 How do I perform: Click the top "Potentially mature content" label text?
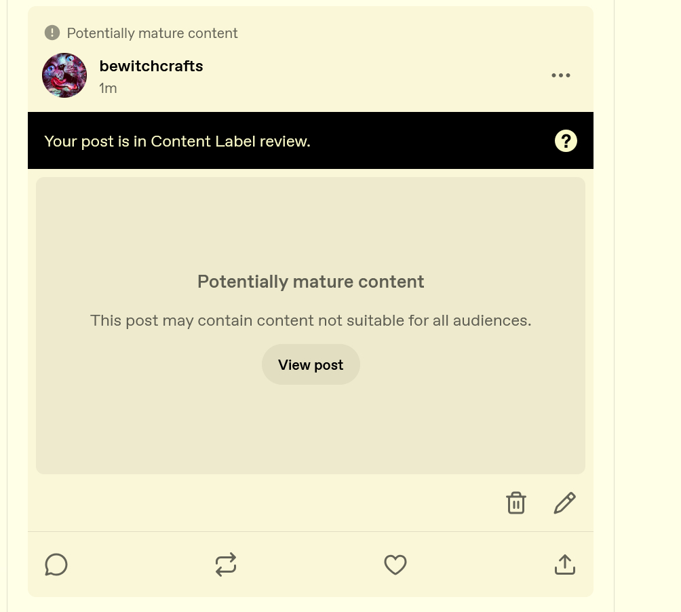[153, 33]
